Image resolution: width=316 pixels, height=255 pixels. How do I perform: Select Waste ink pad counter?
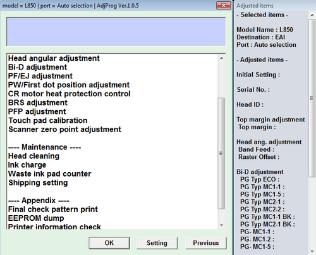[49, 173]
